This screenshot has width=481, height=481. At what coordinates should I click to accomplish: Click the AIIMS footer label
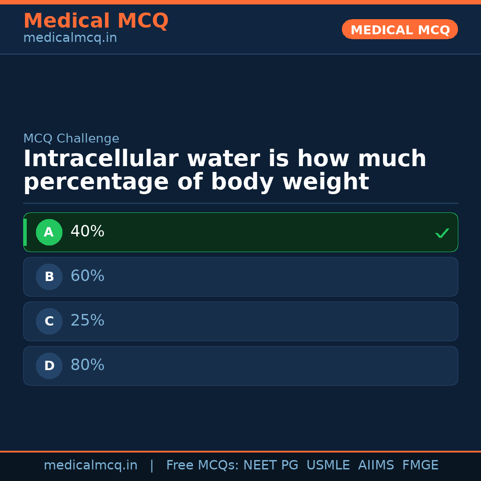click(x=376, y=465)
